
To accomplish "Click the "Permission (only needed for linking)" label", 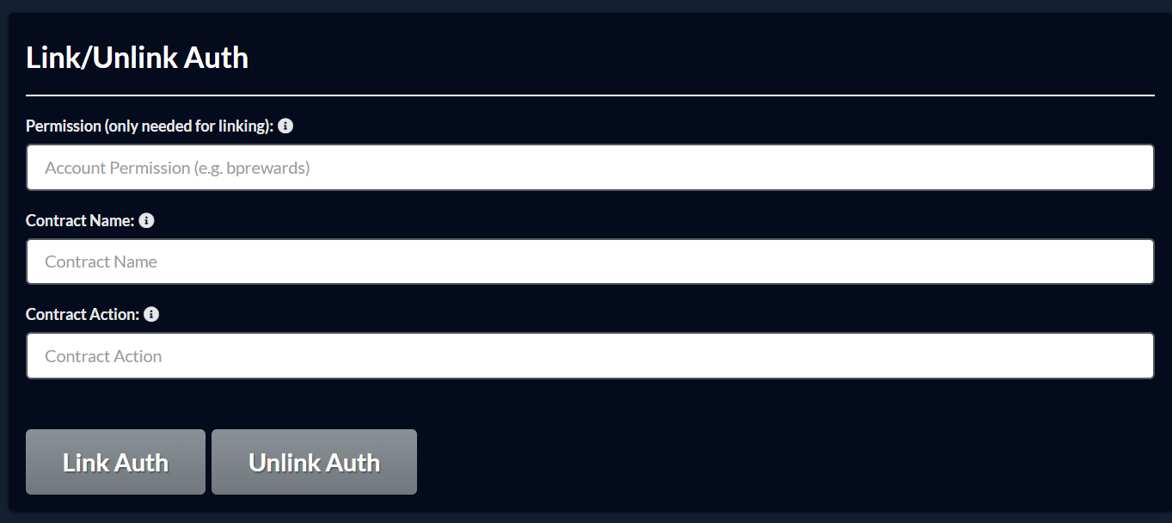I will [x=150, y=126].
